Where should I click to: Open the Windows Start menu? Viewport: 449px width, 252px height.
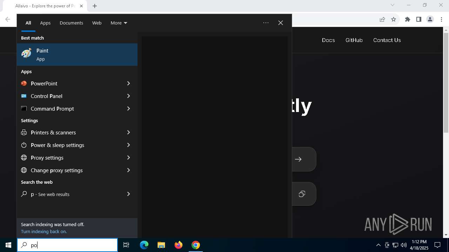click(8, 245)
